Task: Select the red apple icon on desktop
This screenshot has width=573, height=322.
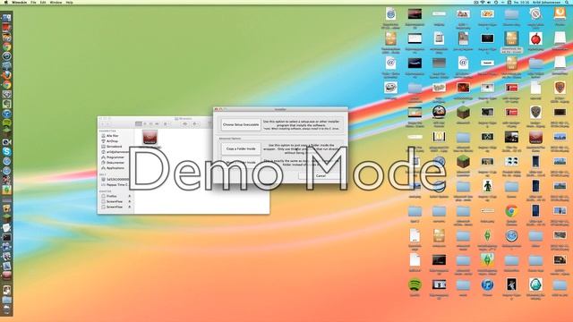Action: [x=535, y=38]
